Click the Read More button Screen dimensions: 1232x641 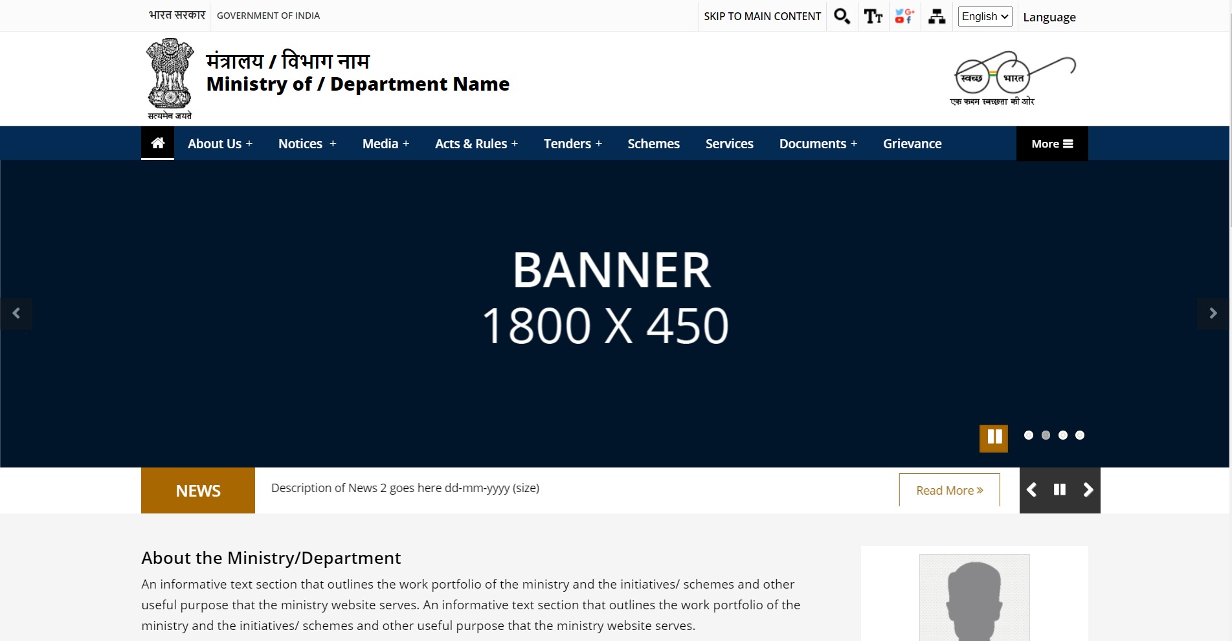949,490
